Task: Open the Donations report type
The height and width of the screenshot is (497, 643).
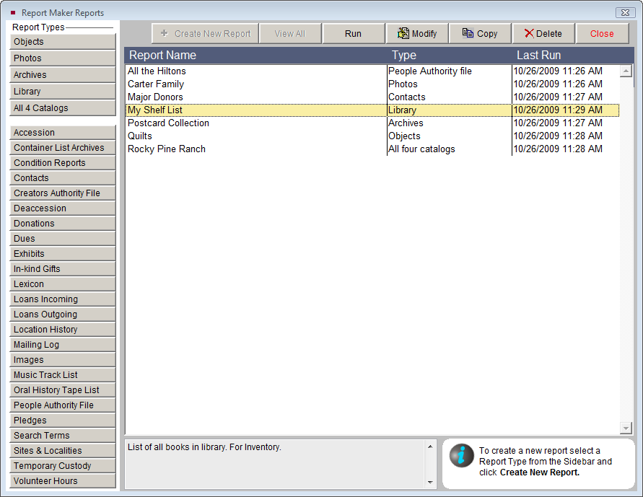Action: pyautogui.click(x=63, y=224)
